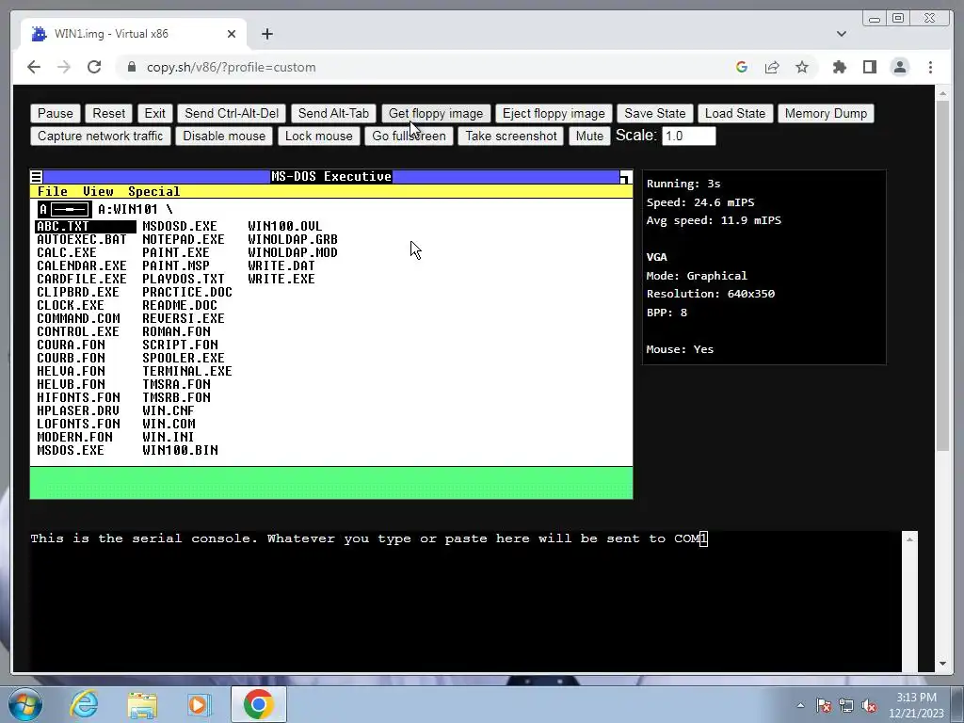Toggle Disable mouse button
This screenshot has width=964, height=723.
[x=224, y=136]
